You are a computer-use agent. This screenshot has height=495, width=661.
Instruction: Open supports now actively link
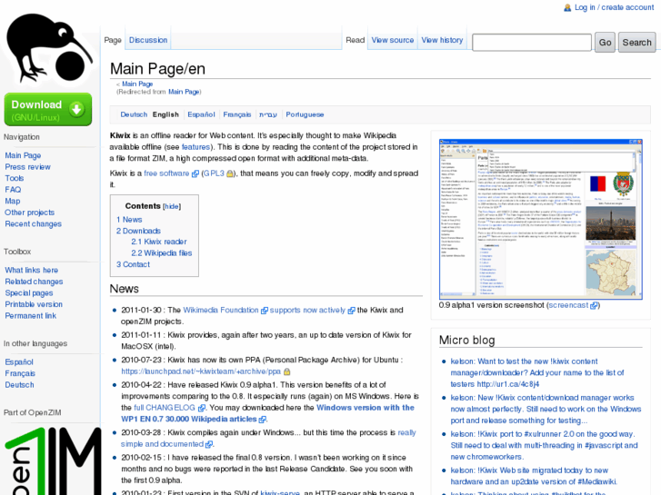307,310
